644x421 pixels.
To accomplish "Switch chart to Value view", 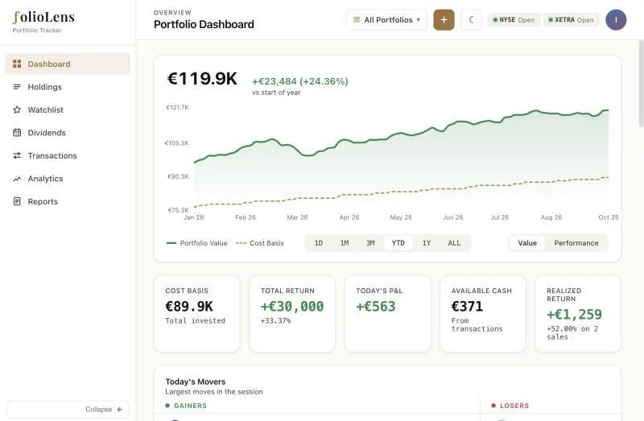I will tap(527, 243).
